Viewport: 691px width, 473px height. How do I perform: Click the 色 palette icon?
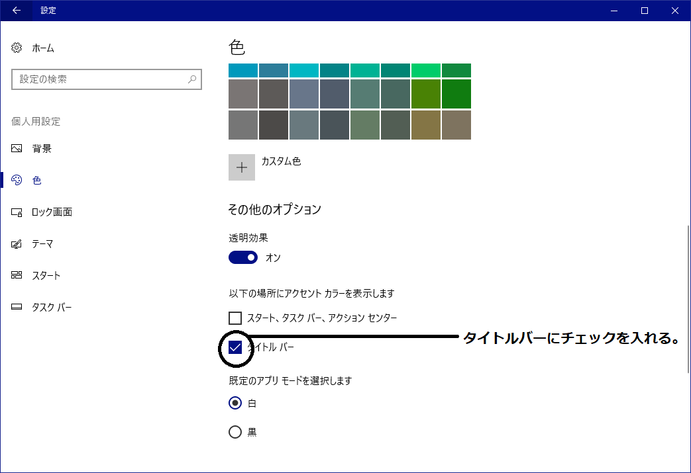click(17, 181)
